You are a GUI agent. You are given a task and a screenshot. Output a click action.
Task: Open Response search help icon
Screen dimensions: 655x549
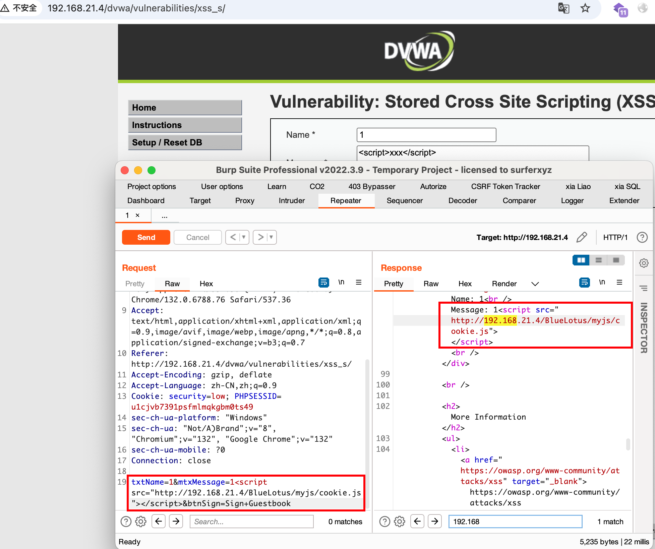point(384,522)
